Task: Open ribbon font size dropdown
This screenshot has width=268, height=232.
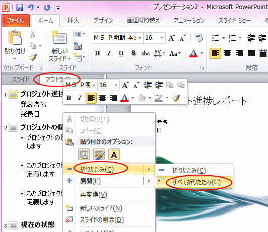Action: pos(162,38)
